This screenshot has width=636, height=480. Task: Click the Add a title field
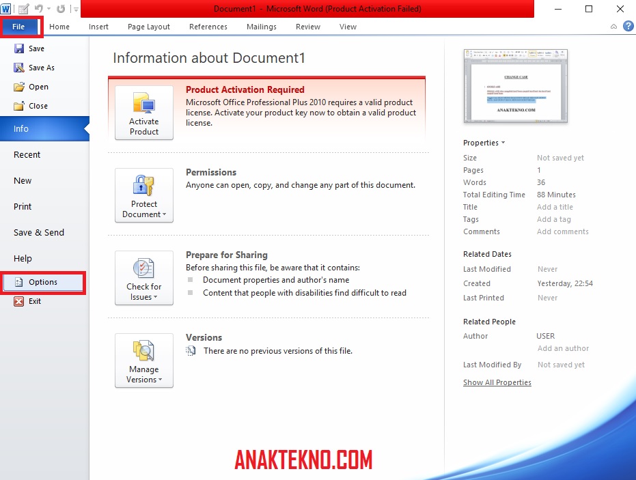click(x=555, y=207)
